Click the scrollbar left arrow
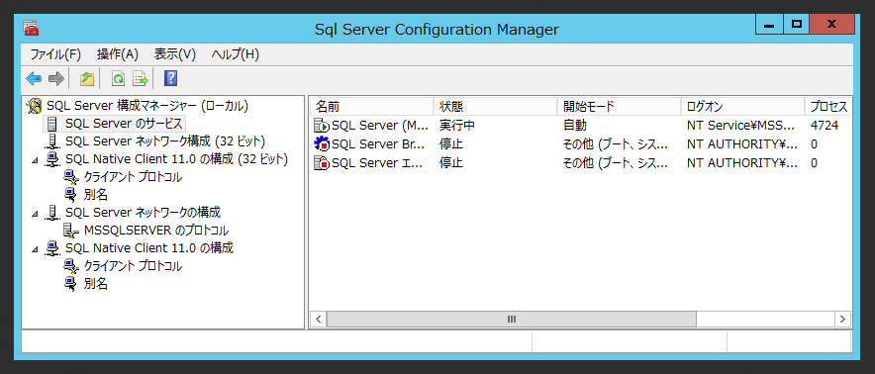Screen dimensions: 875x374 318,320
